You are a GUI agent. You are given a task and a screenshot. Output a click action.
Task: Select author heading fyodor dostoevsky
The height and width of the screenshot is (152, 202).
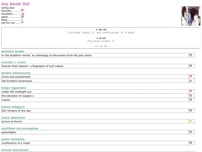[x=16, y=73]
